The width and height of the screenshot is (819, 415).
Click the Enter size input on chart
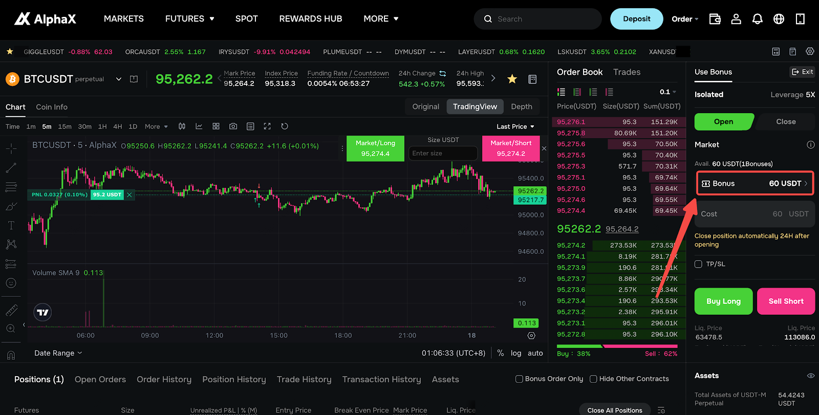click(443, 153)
